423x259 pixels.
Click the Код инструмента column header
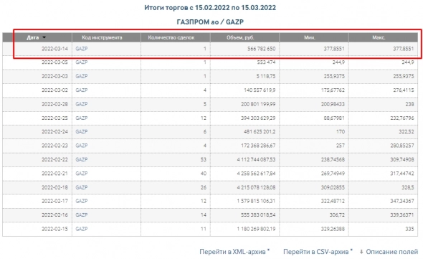tap(102, 37)
